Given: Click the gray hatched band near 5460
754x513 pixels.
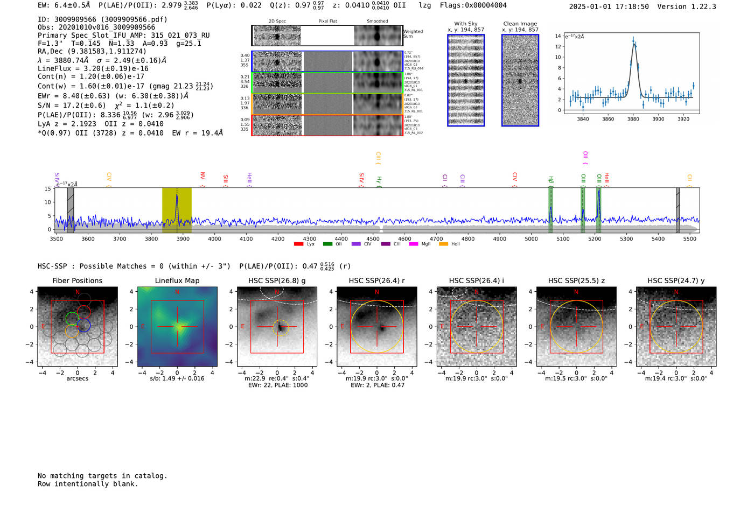Looking at the screenshot, I should [x=678, y=210].
